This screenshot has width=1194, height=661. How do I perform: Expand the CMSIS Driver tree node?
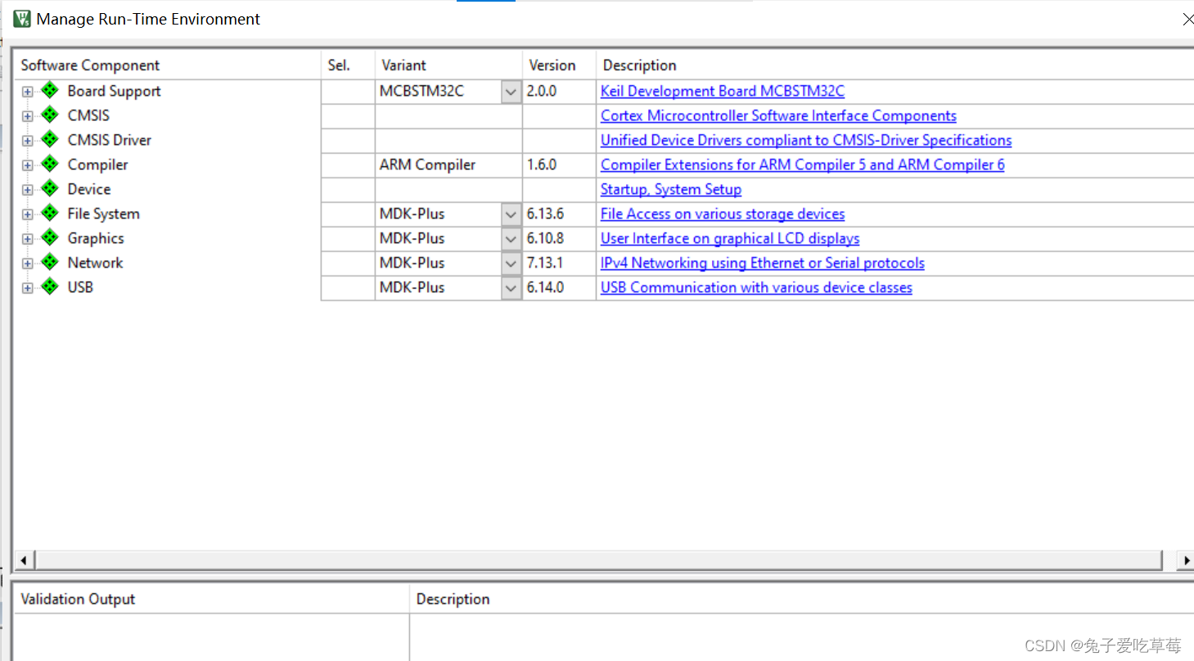[x=28, y=141]
